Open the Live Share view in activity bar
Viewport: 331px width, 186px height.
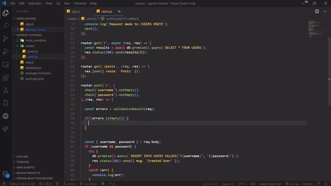point(6,129)
